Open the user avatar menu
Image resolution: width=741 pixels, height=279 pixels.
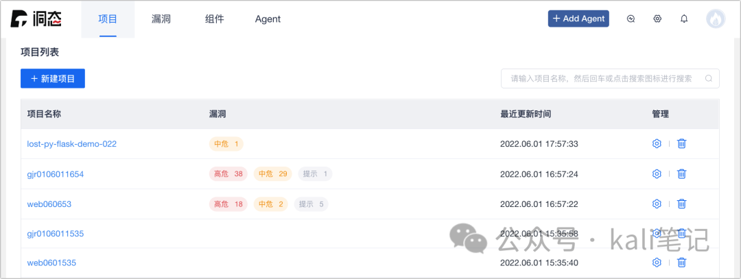[716, 19]
